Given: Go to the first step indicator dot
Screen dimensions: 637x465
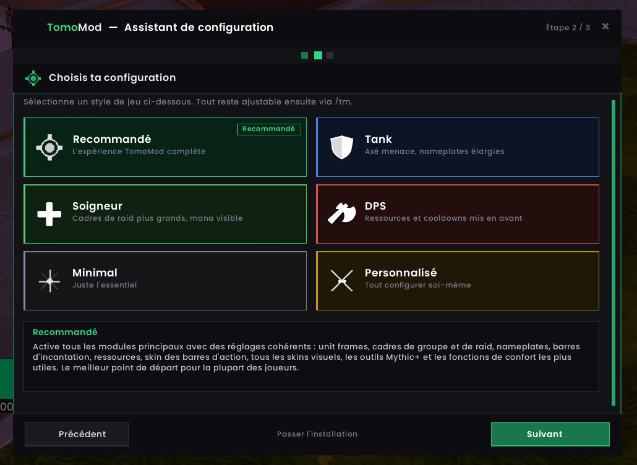Looking at the screenshot, I should [305, 55].
